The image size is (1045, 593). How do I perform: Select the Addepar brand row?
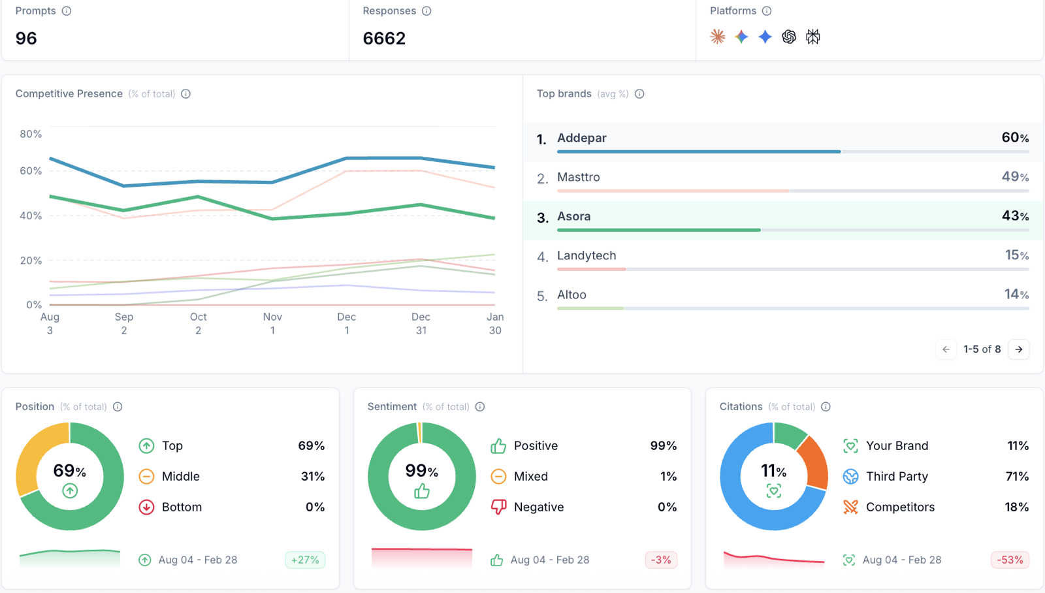click(782, 142)
